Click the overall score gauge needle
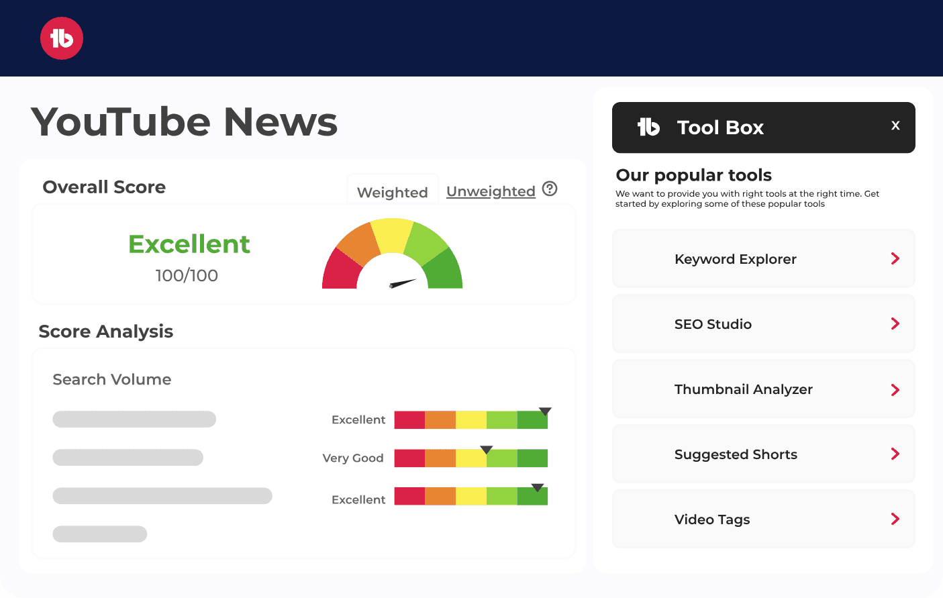The image size is (943, 598). coord(403,283)
